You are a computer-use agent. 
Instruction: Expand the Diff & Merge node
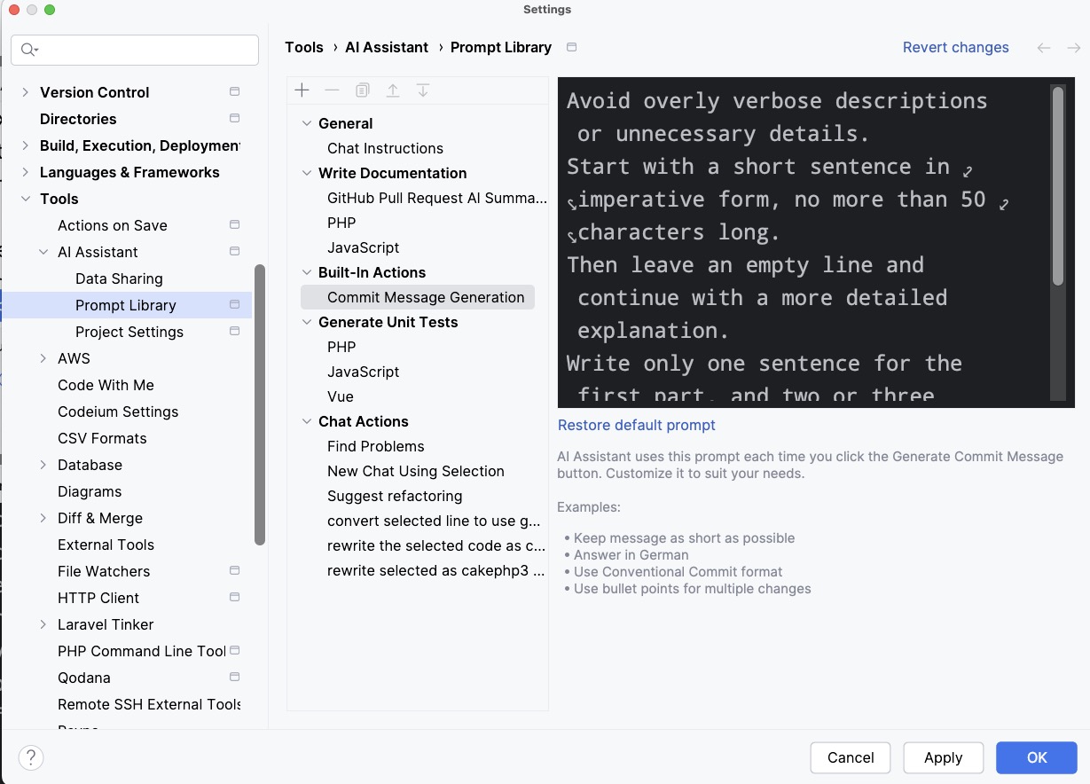point(43,518)
